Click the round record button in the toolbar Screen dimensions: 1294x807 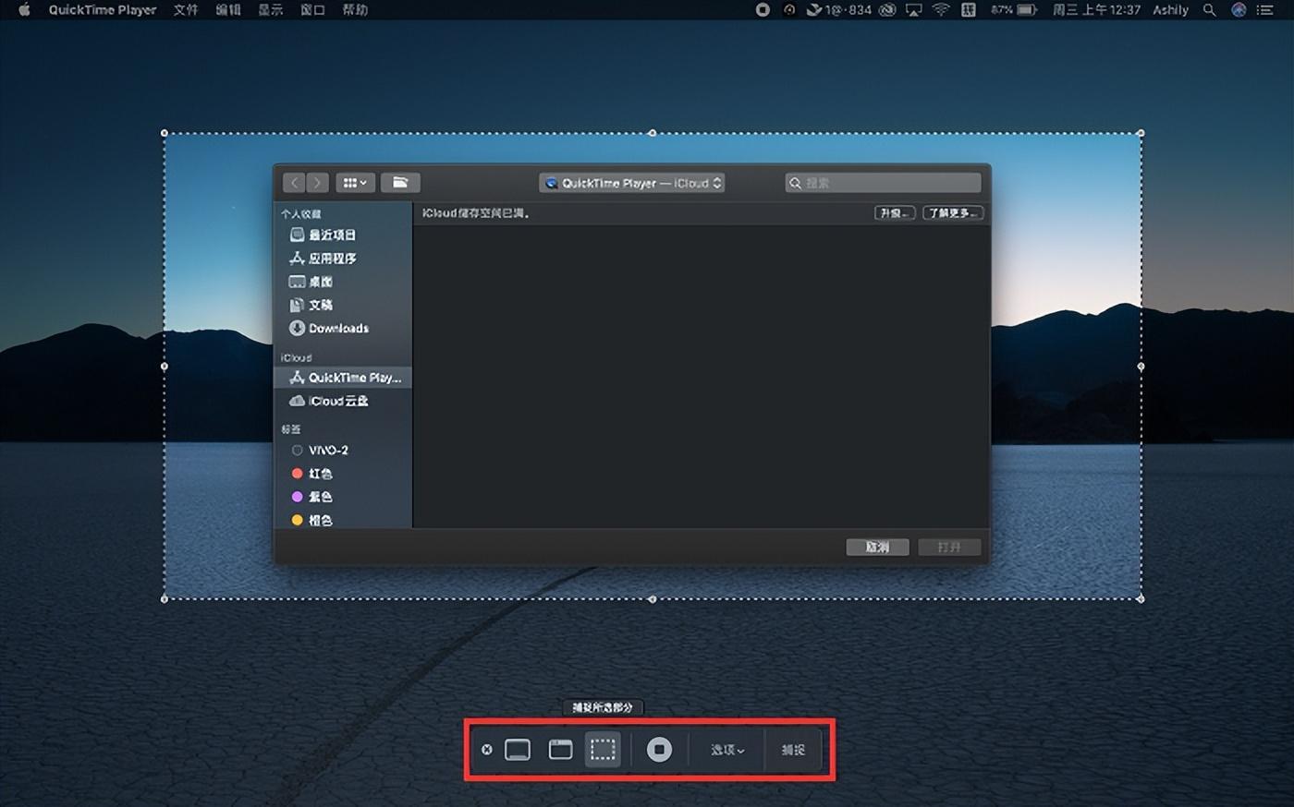(659, 750)
